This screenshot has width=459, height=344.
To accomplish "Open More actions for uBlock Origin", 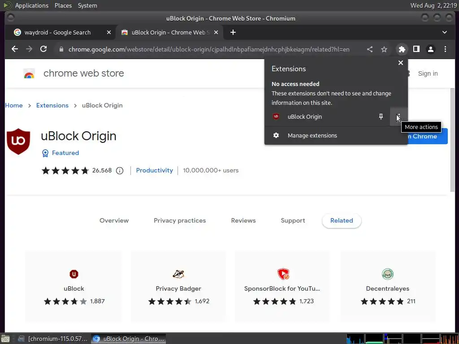I will 398,117.
